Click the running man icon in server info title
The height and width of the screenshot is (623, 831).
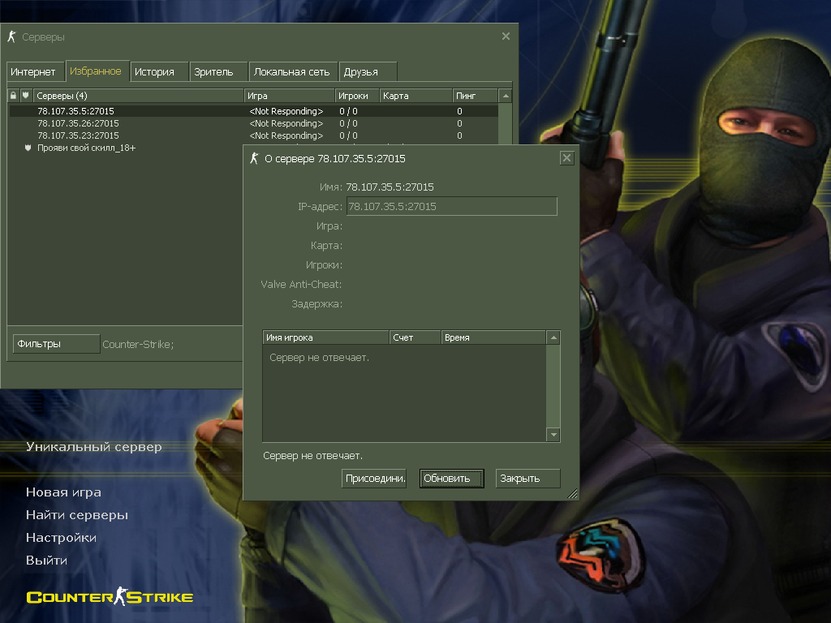pyautogui.click(x=254, y=158)
